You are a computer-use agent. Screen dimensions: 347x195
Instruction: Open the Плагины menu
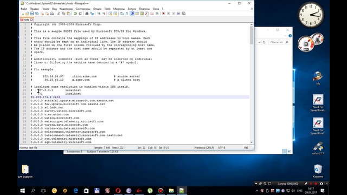pos(144,9)
